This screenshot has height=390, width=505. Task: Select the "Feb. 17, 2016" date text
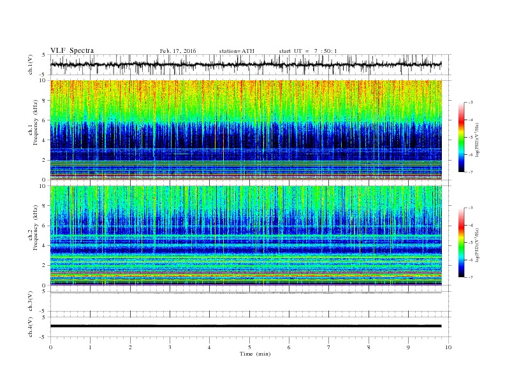(x=178, y=51)
